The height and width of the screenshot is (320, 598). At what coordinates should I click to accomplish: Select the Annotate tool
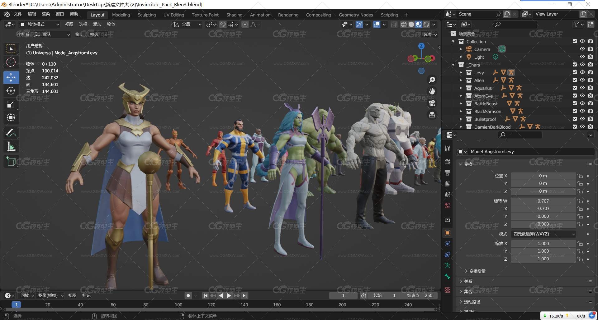coord(11,133)
